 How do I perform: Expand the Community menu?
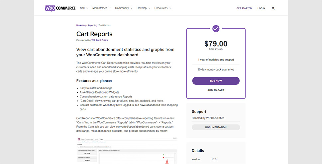point(124,8)
